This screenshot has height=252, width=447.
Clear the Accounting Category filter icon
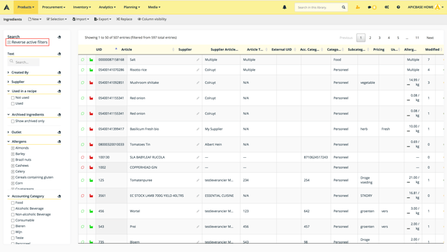coord(59,196)
